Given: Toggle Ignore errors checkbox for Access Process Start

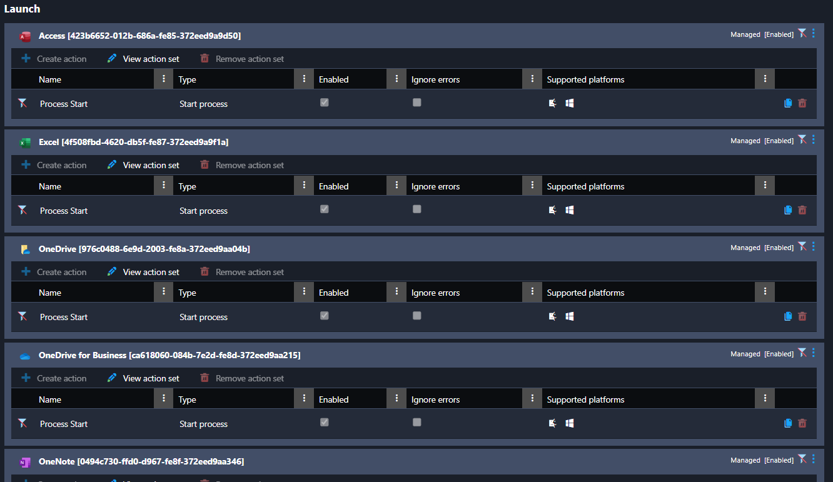Looking at the screenshot, I should (x=417, y=103).
